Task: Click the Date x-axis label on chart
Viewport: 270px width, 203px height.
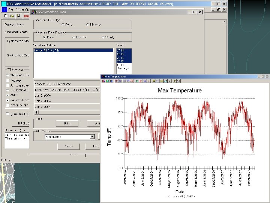Action: [180, 192]
